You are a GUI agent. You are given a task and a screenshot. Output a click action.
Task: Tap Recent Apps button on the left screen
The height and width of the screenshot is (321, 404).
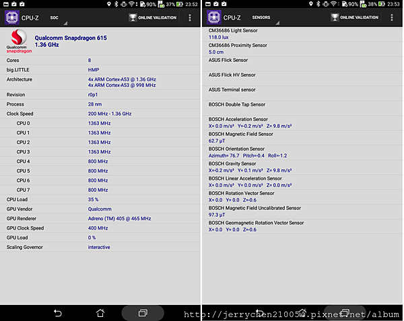coord(143,313)
